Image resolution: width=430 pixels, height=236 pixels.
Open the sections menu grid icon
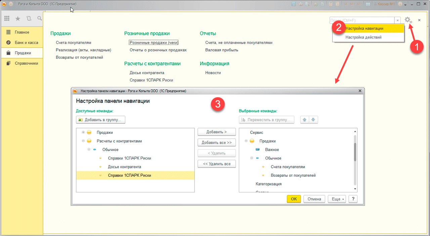pos(7,18)
